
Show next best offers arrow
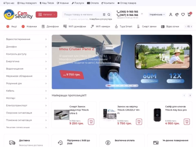(x=190, y=96)
